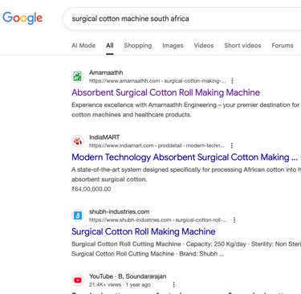Click the ₹64,00,000.00 price text
301x294 pixels.
[x=92, y=189]
